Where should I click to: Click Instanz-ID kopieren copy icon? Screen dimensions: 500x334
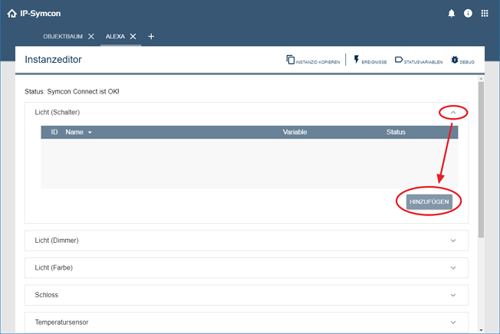[291, 60]
